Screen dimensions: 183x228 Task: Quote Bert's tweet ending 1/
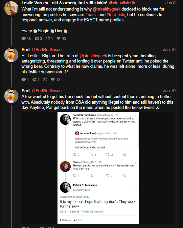point(45,79)
